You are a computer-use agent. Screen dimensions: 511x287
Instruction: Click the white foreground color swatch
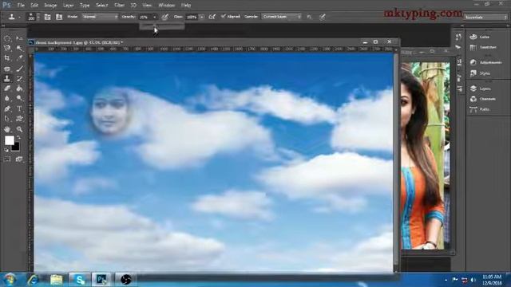tap(9, 140)
